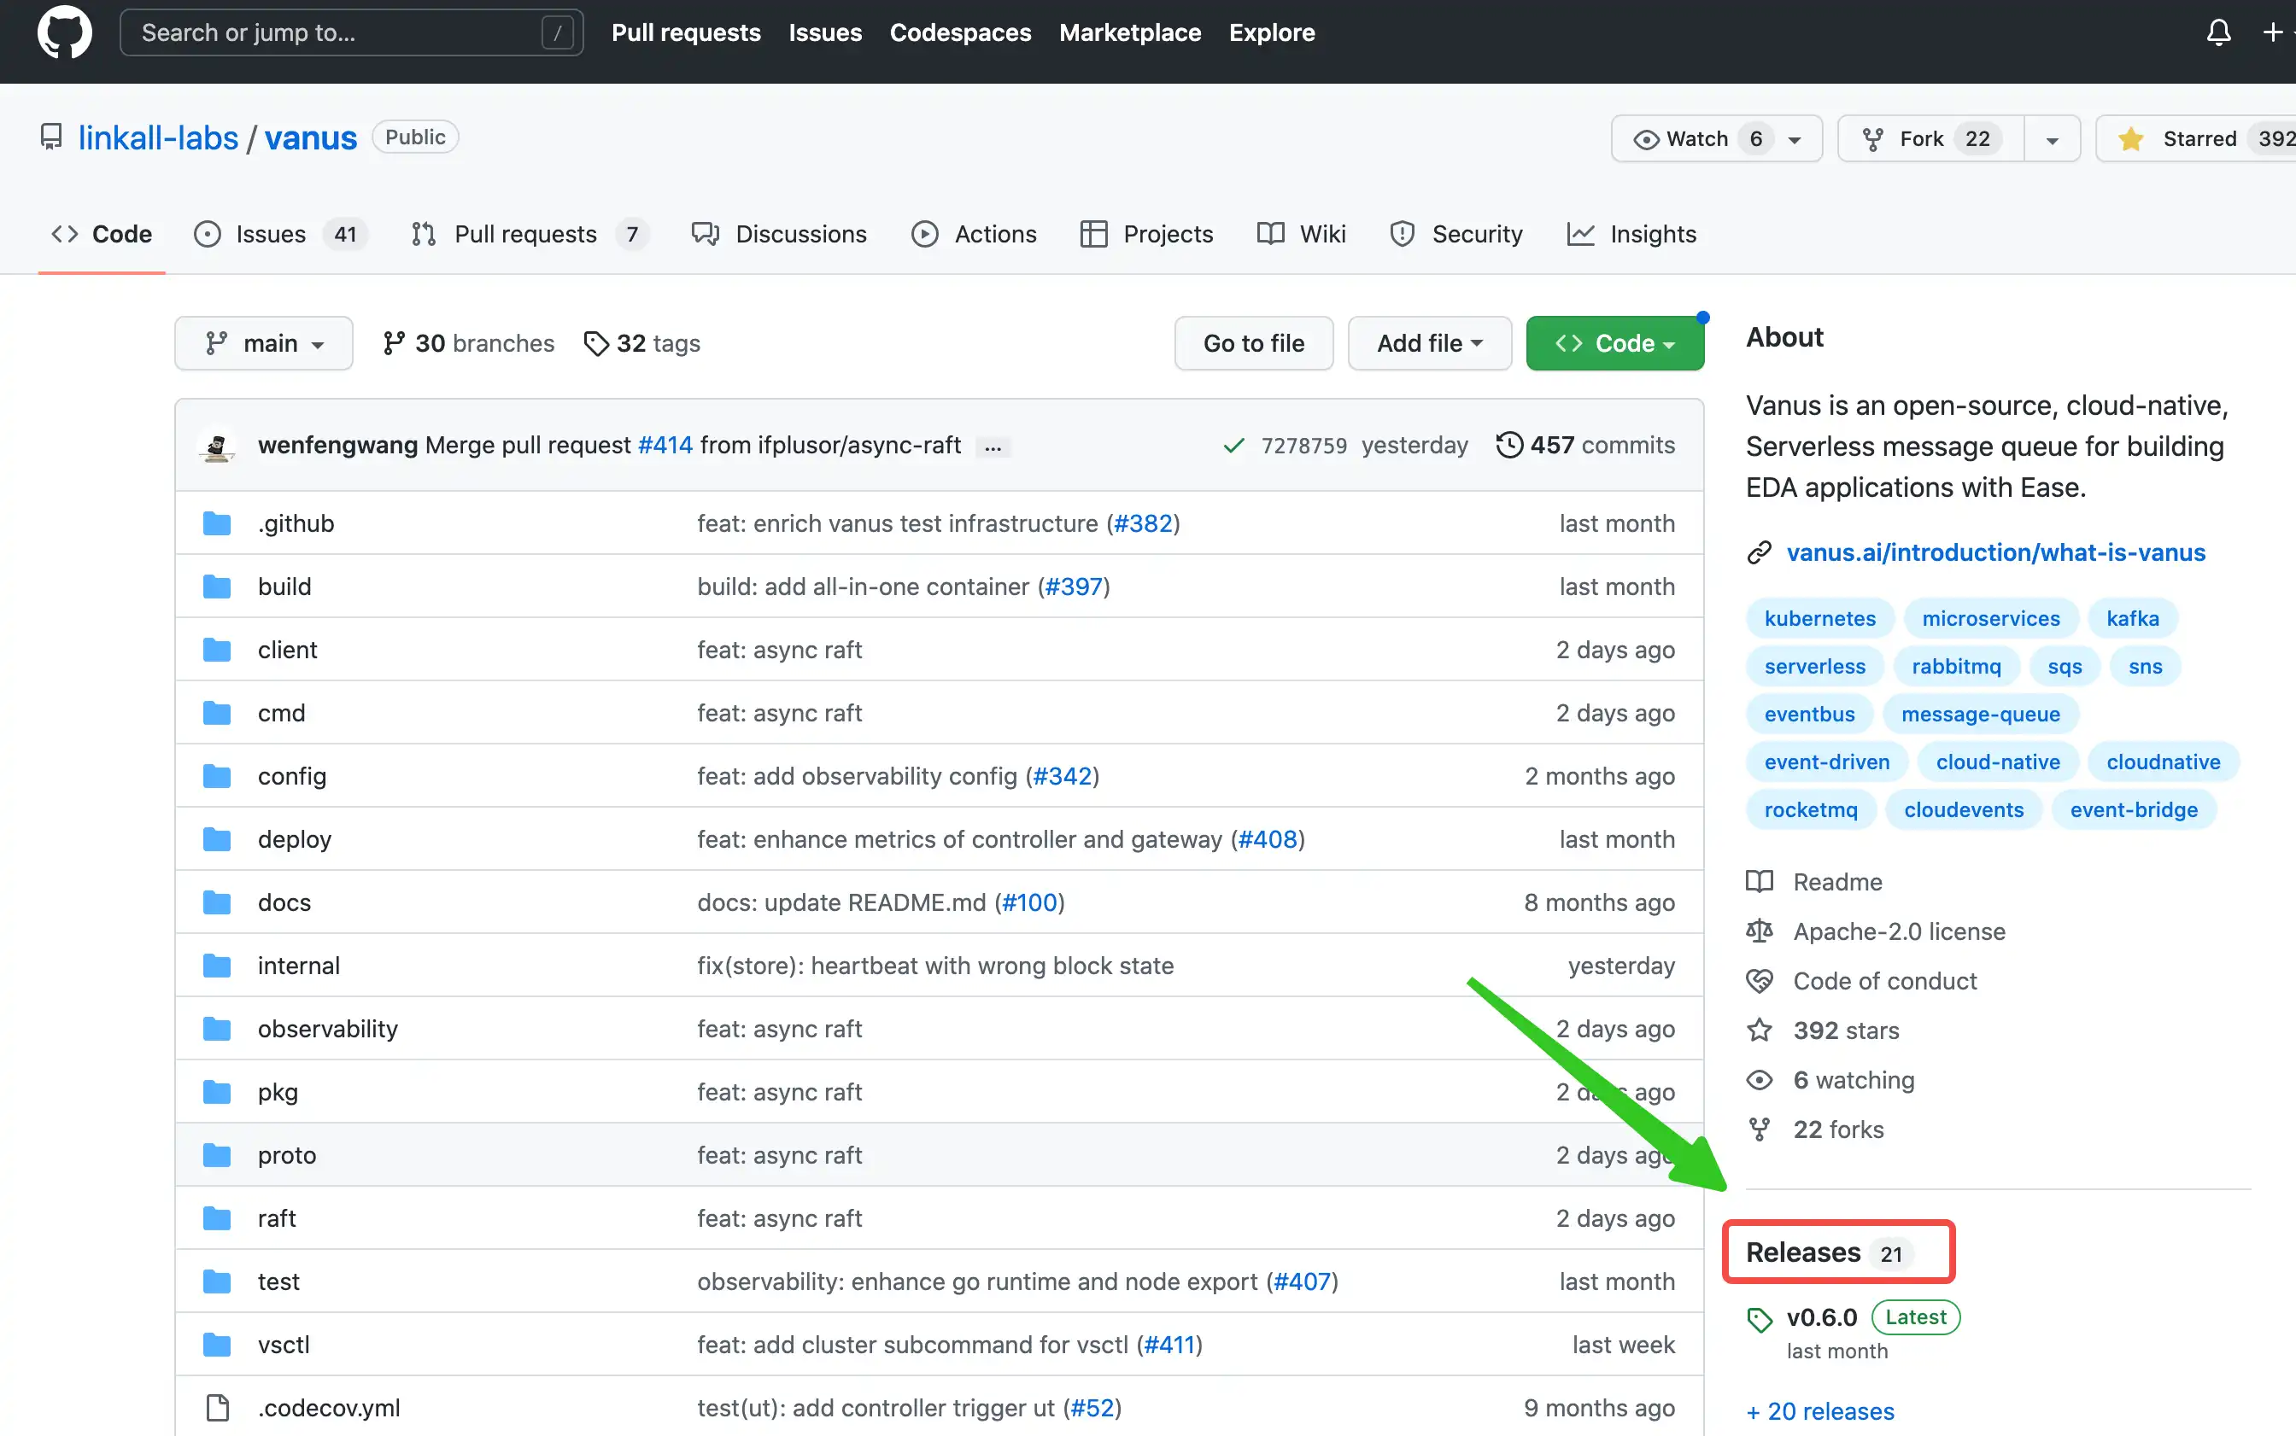
Task: Open the Projects tab
Action: 1146,234
